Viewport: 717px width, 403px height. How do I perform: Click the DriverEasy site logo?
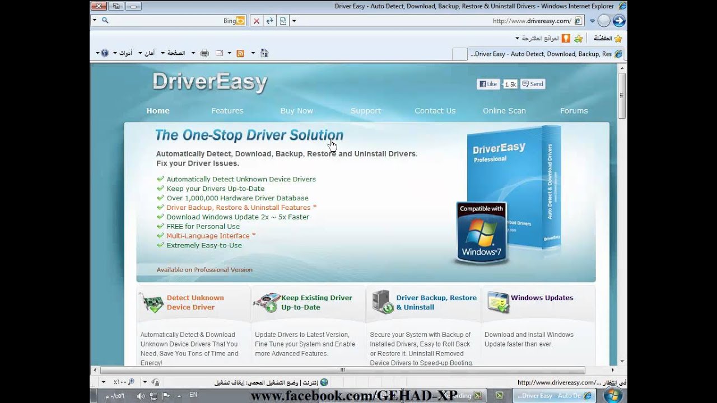pos(210,82)
